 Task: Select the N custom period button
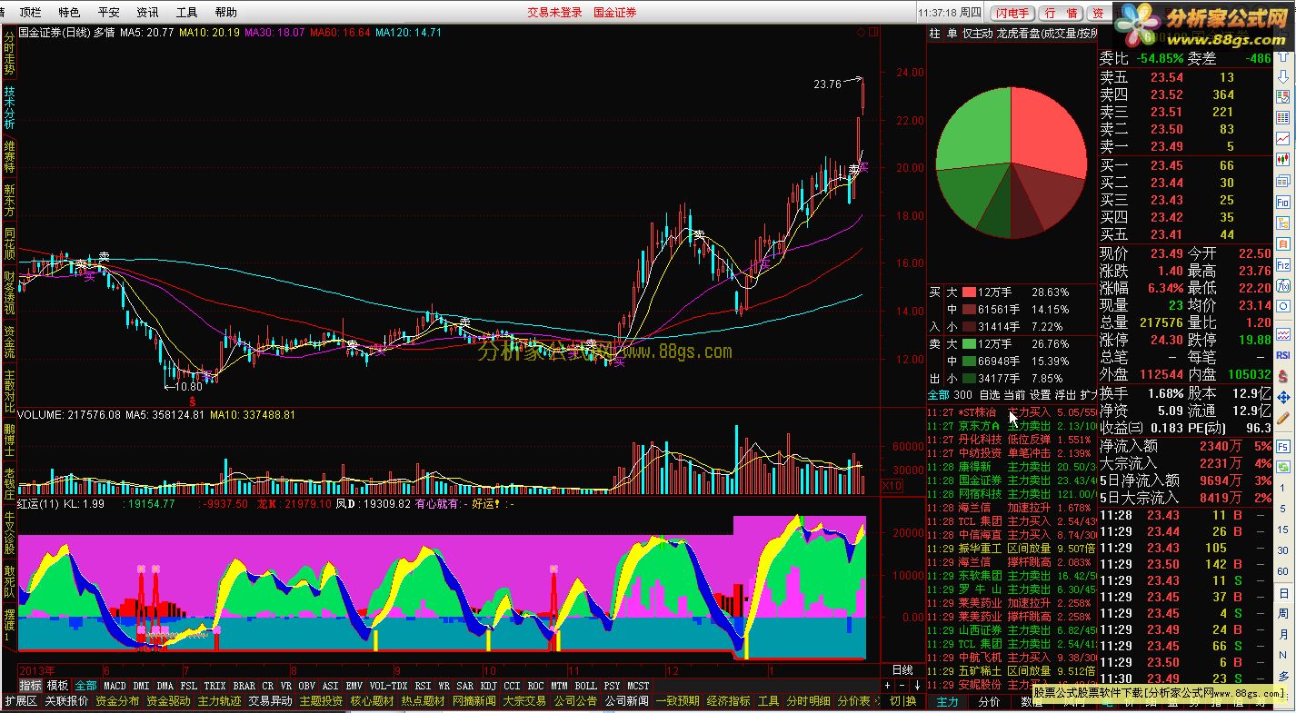click(x=1283, y=654)
